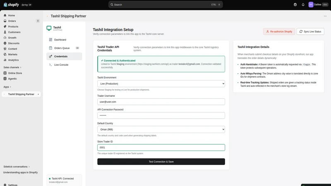Click the search magnifier icon
331x186 pixels.
(112, 5)
